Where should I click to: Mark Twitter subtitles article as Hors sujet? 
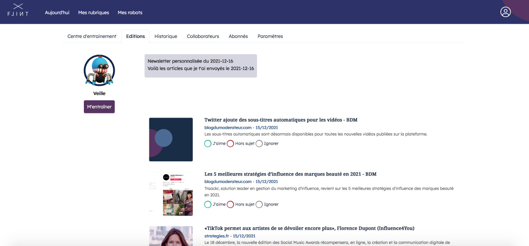230,143
